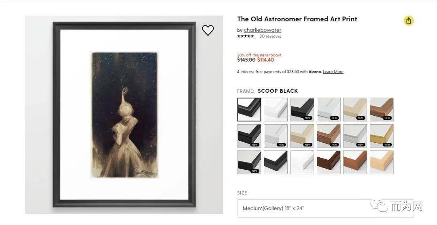This screenshot has width=437, height=225.
Task: Open charliebowater artist page link
Action: [x=263, y=30]
